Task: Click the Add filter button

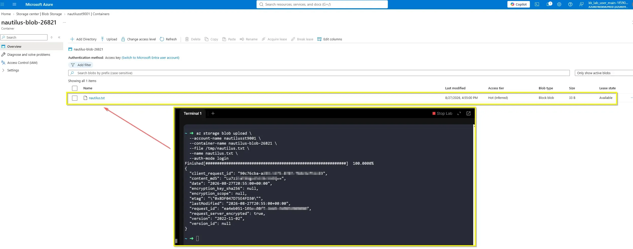Action: pyautogui.click(x=81, y=65)
